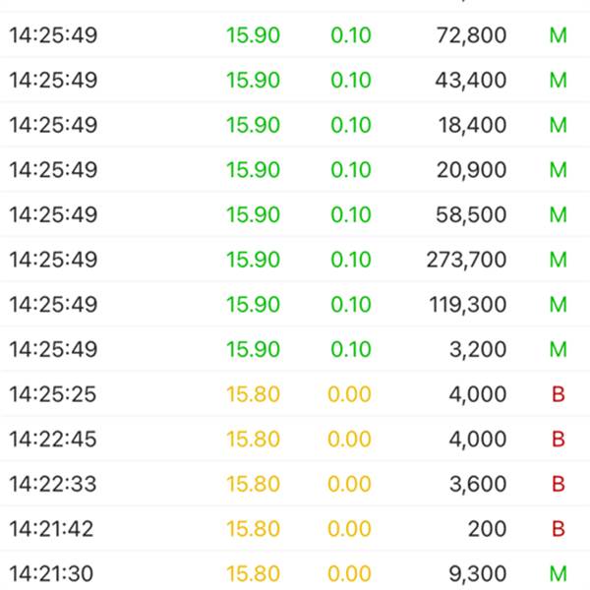Select the trade with volume 72,800
Image resolution: width=590 pixels, height=590 pixels.
[470, 36]
